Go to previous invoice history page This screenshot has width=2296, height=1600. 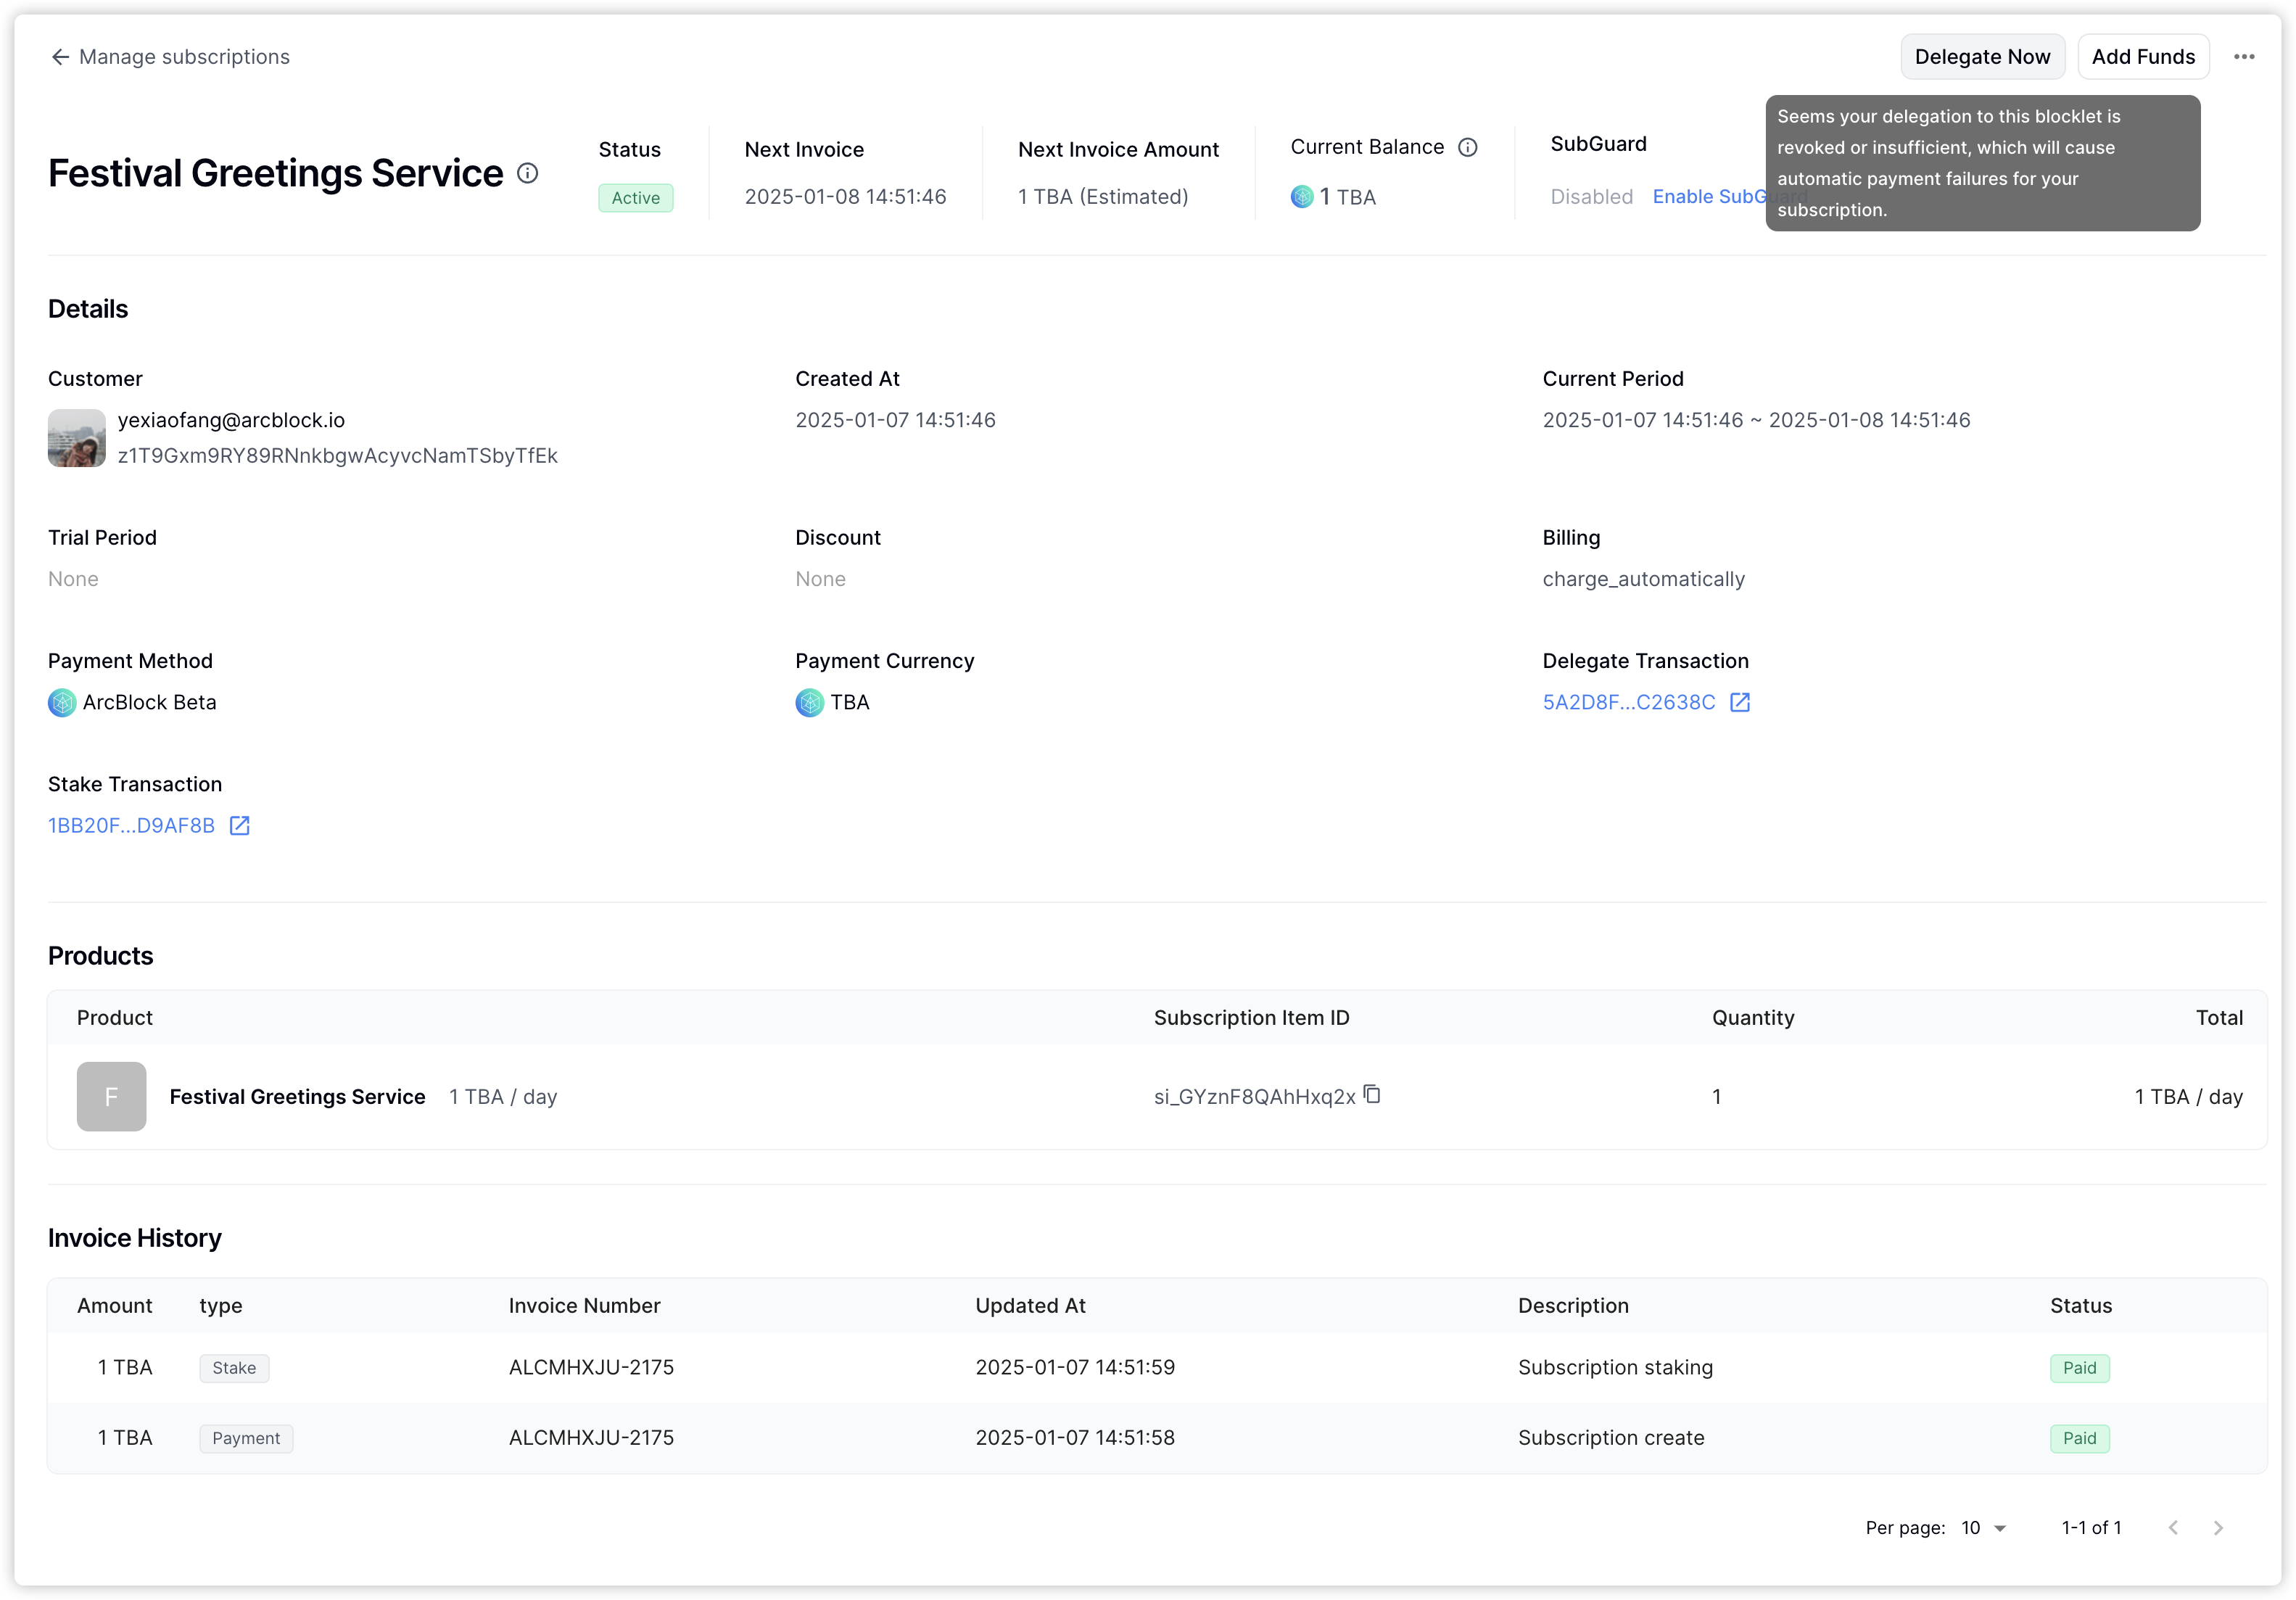tap(2173, 1527)
